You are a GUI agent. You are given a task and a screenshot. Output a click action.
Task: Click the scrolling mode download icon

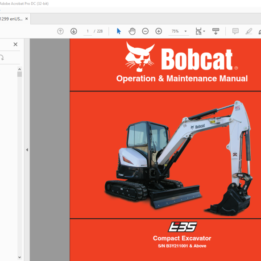click(215, 31)
